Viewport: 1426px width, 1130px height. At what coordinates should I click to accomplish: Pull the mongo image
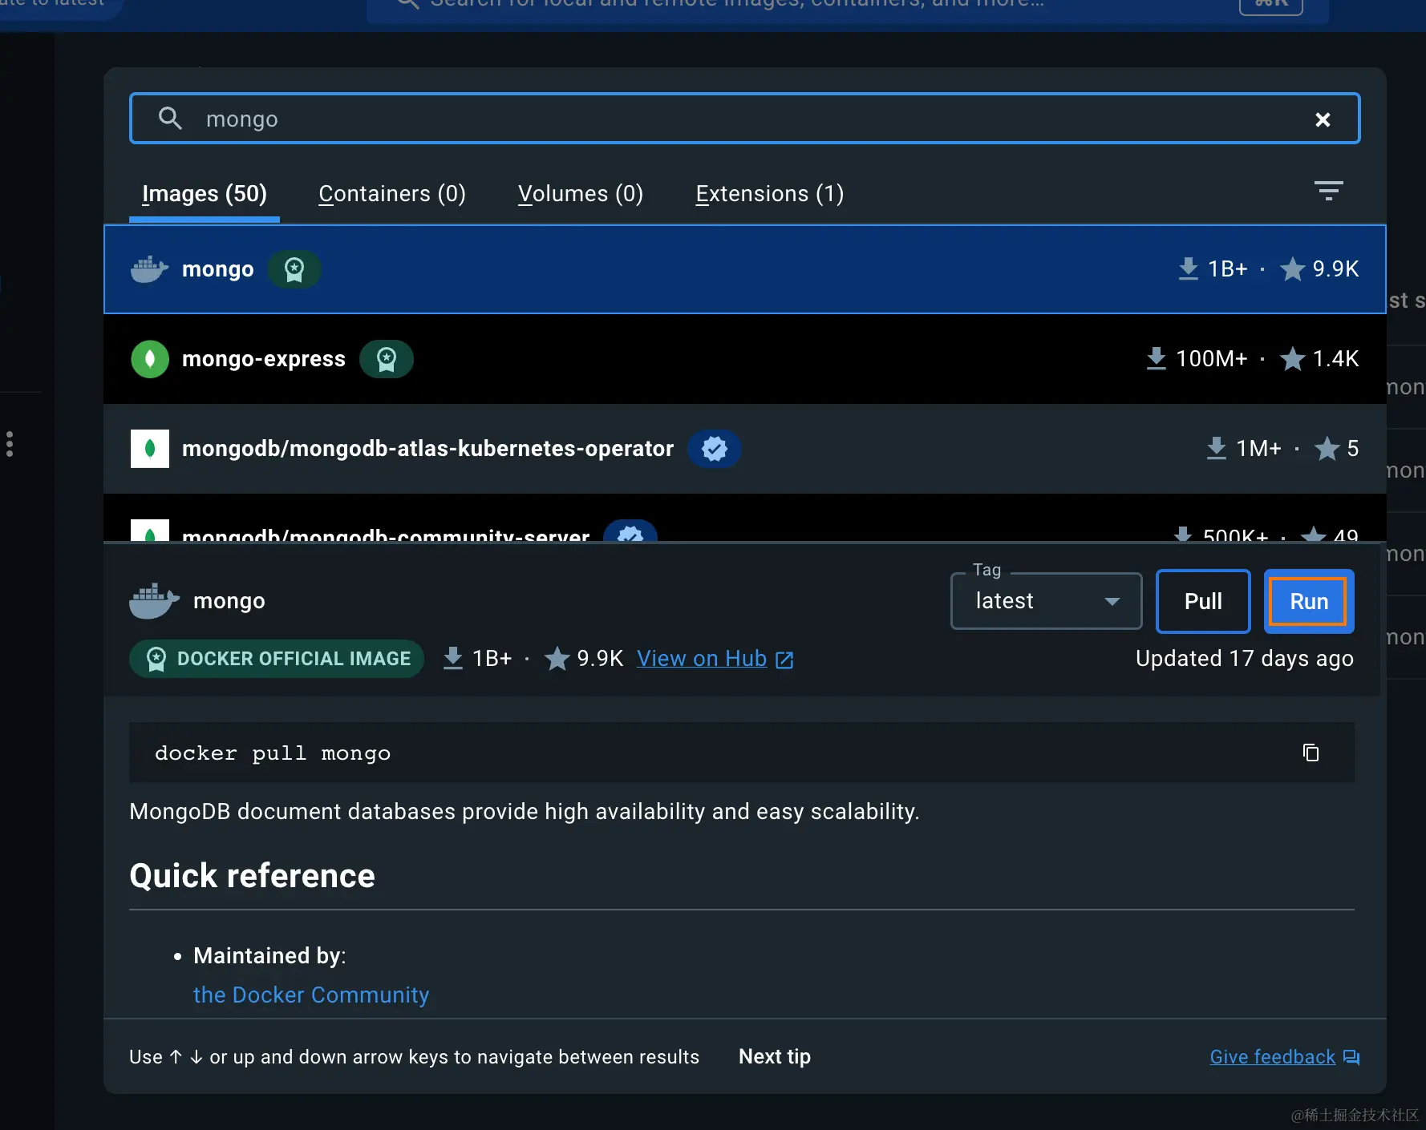pyautogui.click(x=1203, y=601)
